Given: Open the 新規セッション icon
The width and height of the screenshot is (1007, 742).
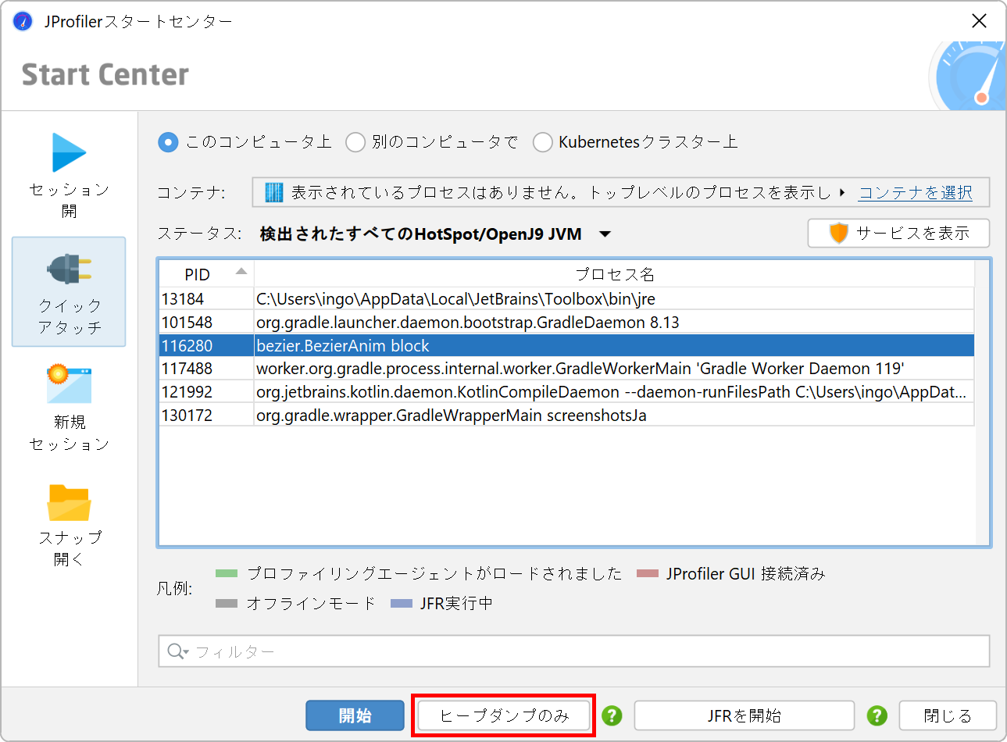Looking at the screenshot, I should (x=69, y=383).
